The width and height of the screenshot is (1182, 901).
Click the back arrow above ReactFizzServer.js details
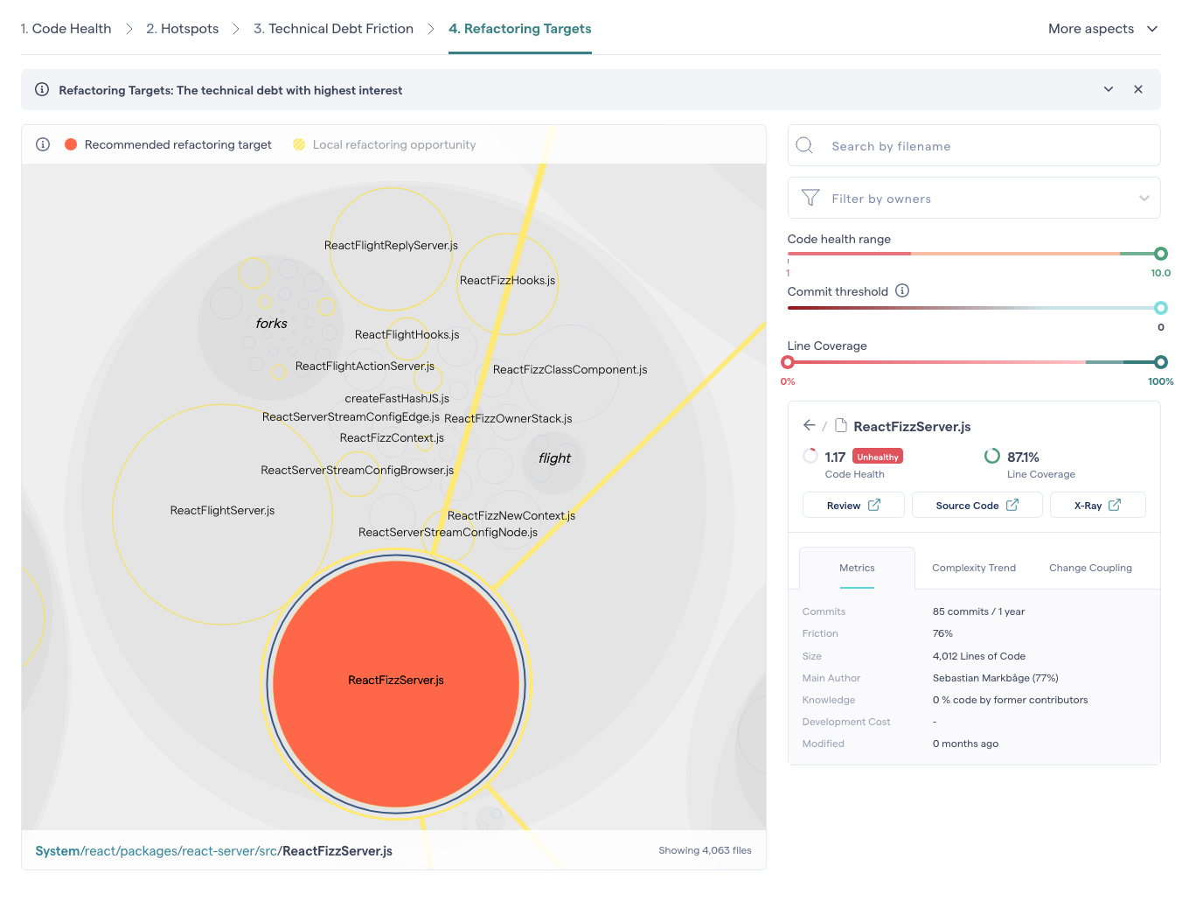[x=809, y=425]
